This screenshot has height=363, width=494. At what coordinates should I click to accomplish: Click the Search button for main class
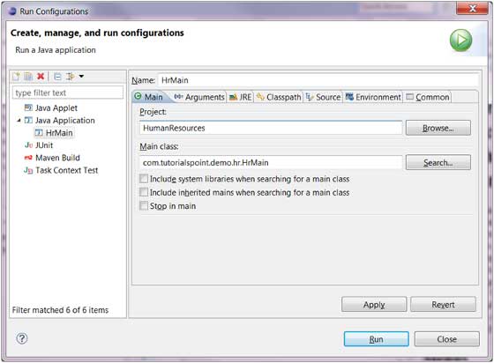[x=438, y=163]
